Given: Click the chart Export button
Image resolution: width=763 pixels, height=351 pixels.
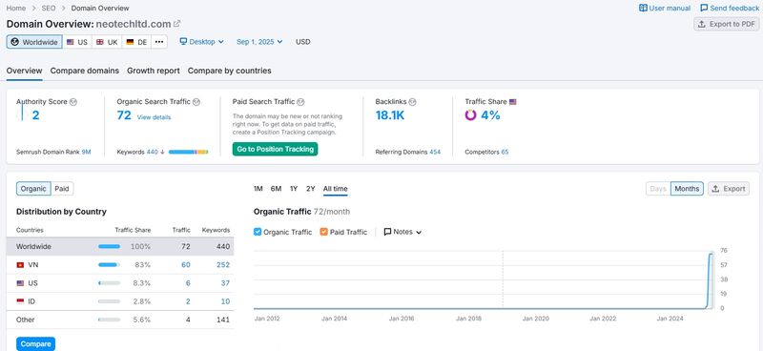Looking at the screenshot, I should (x=729, y=189).
